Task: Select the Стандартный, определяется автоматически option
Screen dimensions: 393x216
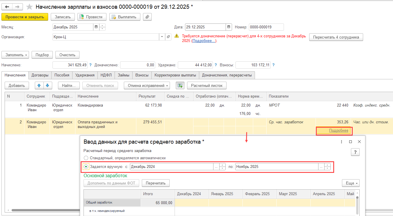Action: point(86,158)
